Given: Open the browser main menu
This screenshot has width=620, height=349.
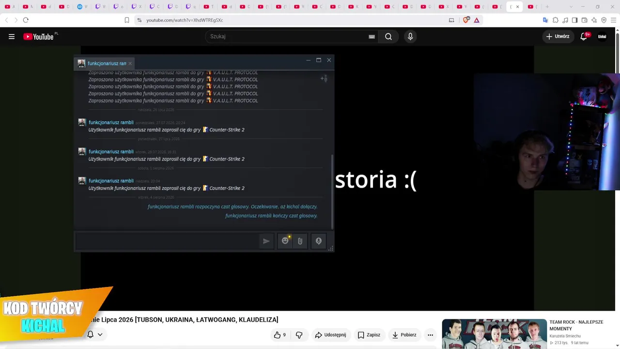Looking at the screenshot, I should click(x=613, y=20).
